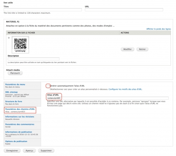The height and width of the screenshot is (156, 176).
Task: Click the Retirer button to remove file
Action: click(x=142, y=49)
